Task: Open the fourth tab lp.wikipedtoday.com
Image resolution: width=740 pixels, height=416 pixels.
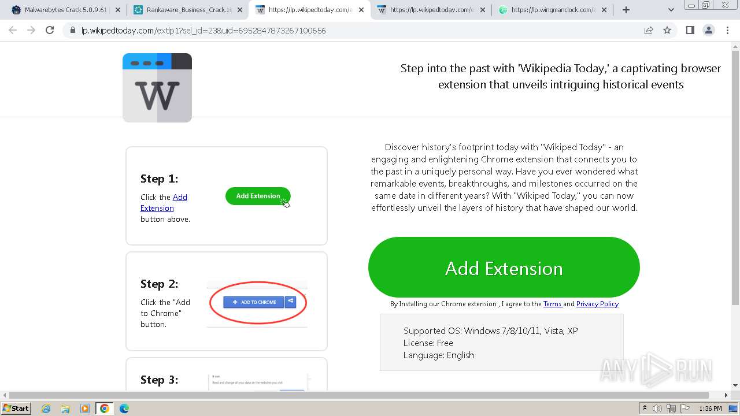Action: [x=430, y=10]
